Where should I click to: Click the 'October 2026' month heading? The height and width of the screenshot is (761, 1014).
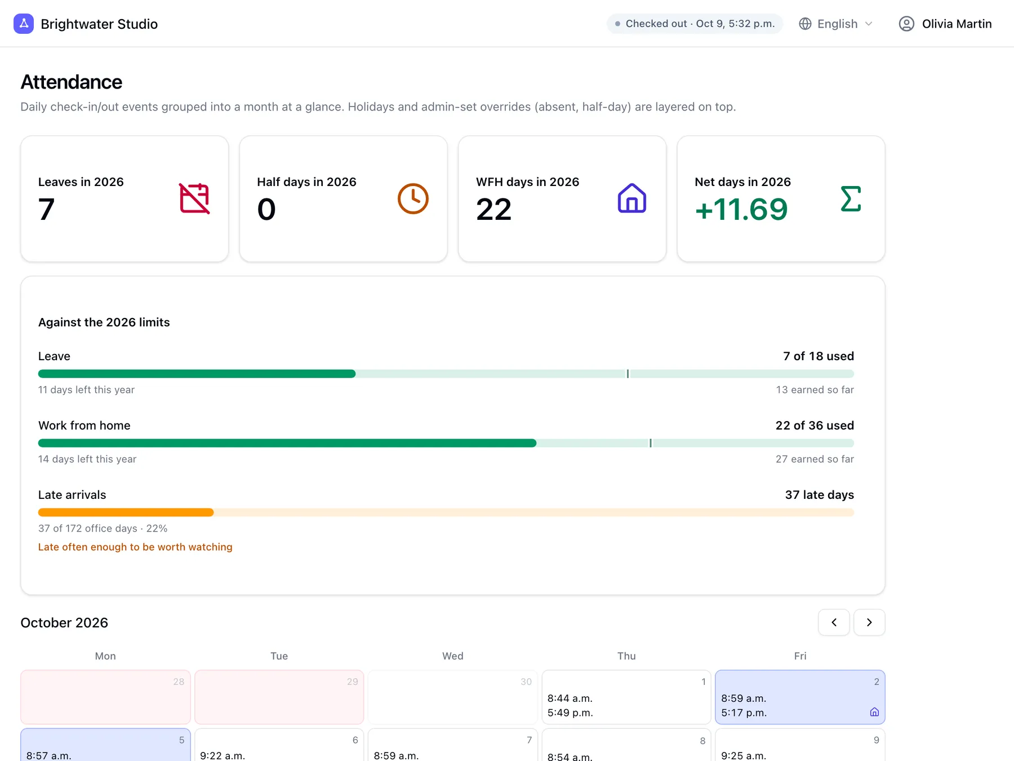64,622
